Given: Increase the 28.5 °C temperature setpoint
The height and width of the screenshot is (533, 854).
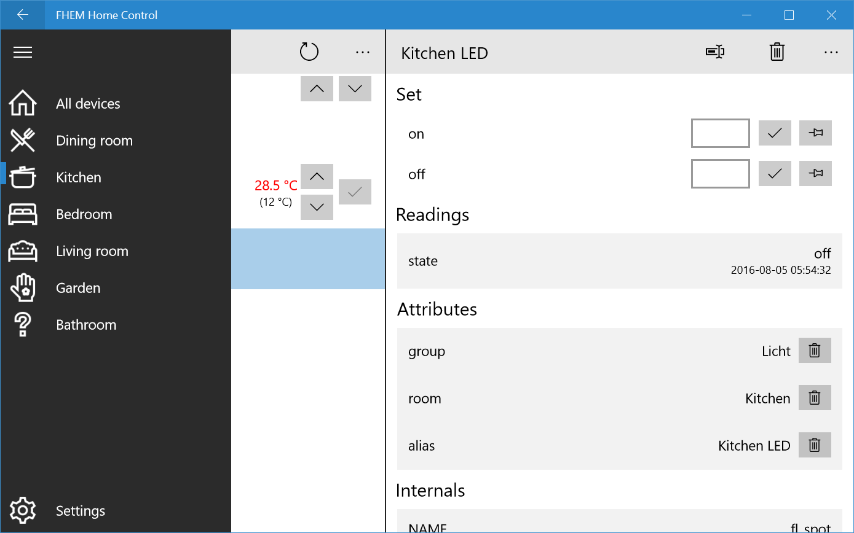Looking at the screenshot, I should point(317,177).
